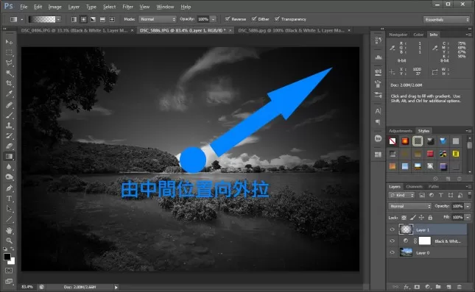The width and height of the screenshot is (475, 292).
Task: Choose angle gradient type icon
Action: [x=93, y=19]
